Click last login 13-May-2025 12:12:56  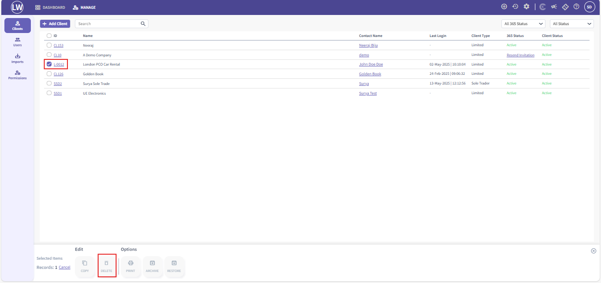pyautogui.click(x=448, y=84)
